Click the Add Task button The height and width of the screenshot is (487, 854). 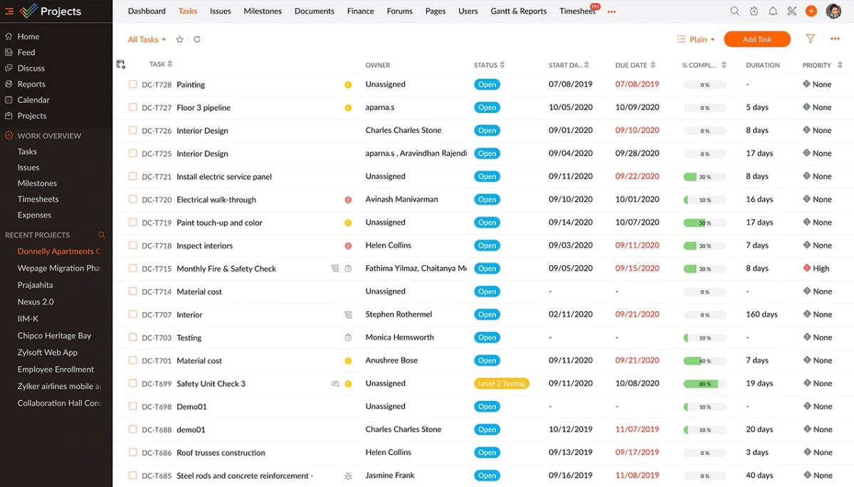(x=757, y=39)
